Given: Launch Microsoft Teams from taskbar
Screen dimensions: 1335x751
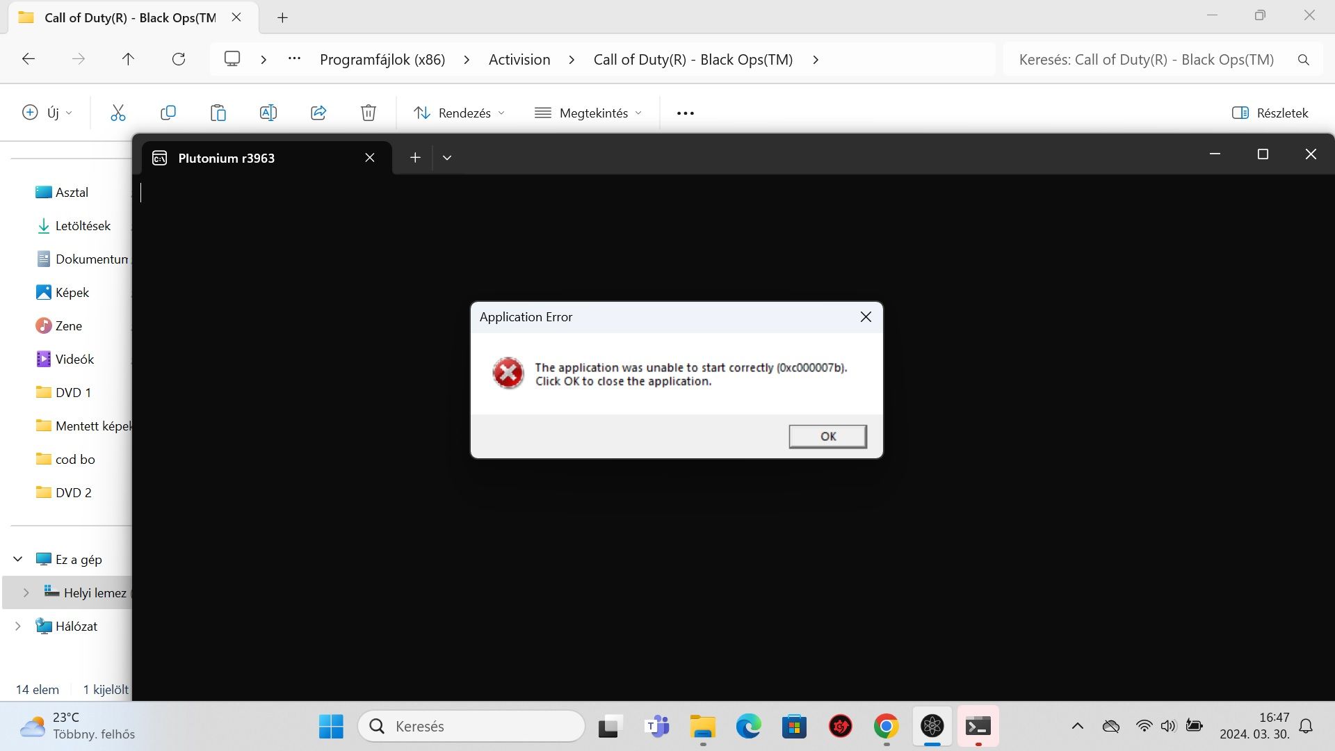Looking at the screenshot, I should coord(656,727).
